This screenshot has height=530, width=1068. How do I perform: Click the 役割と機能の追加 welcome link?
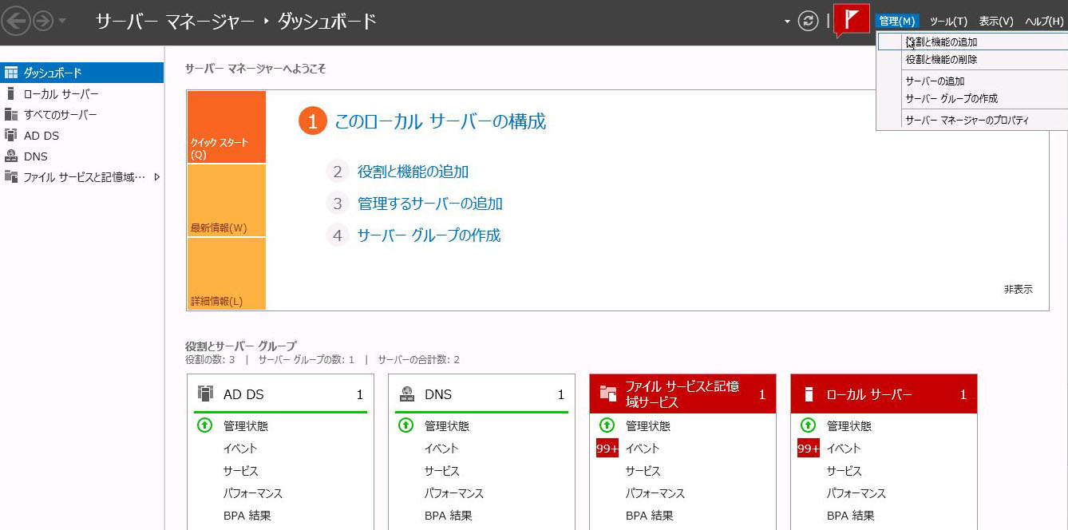tap(413, 172)
